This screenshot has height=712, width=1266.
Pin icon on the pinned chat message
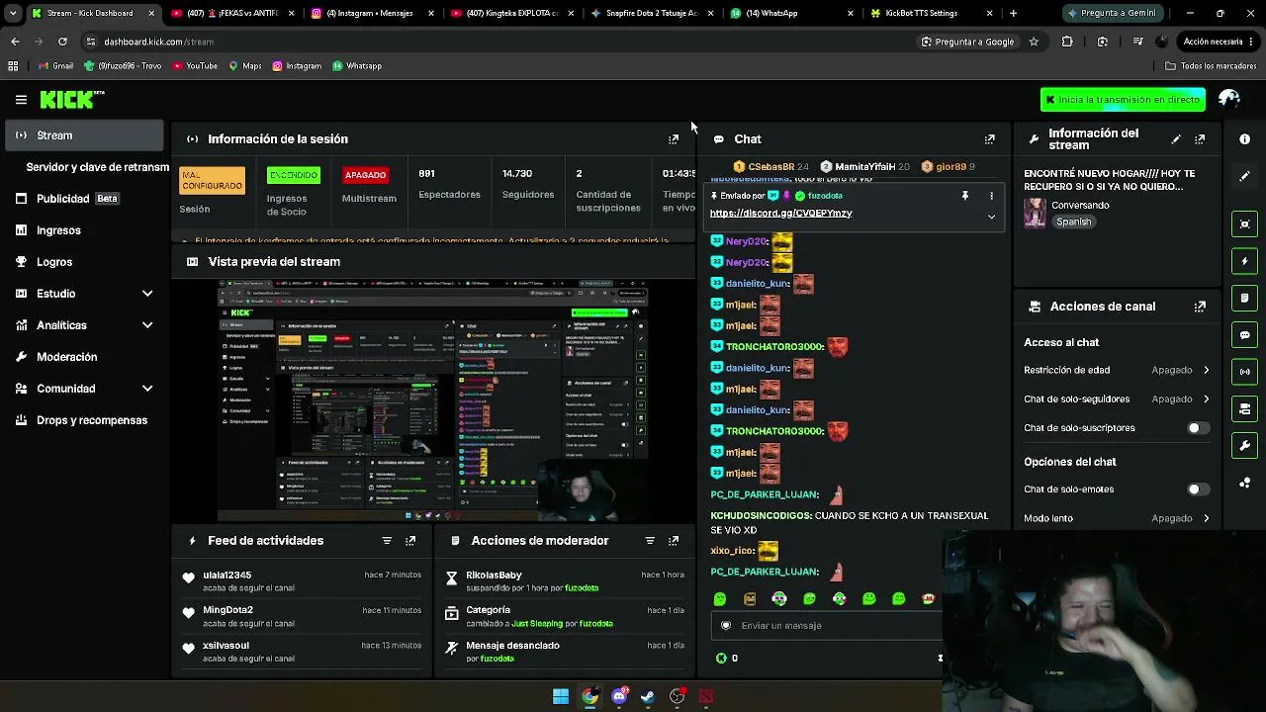pyautogui.click(x=964, y=196)
